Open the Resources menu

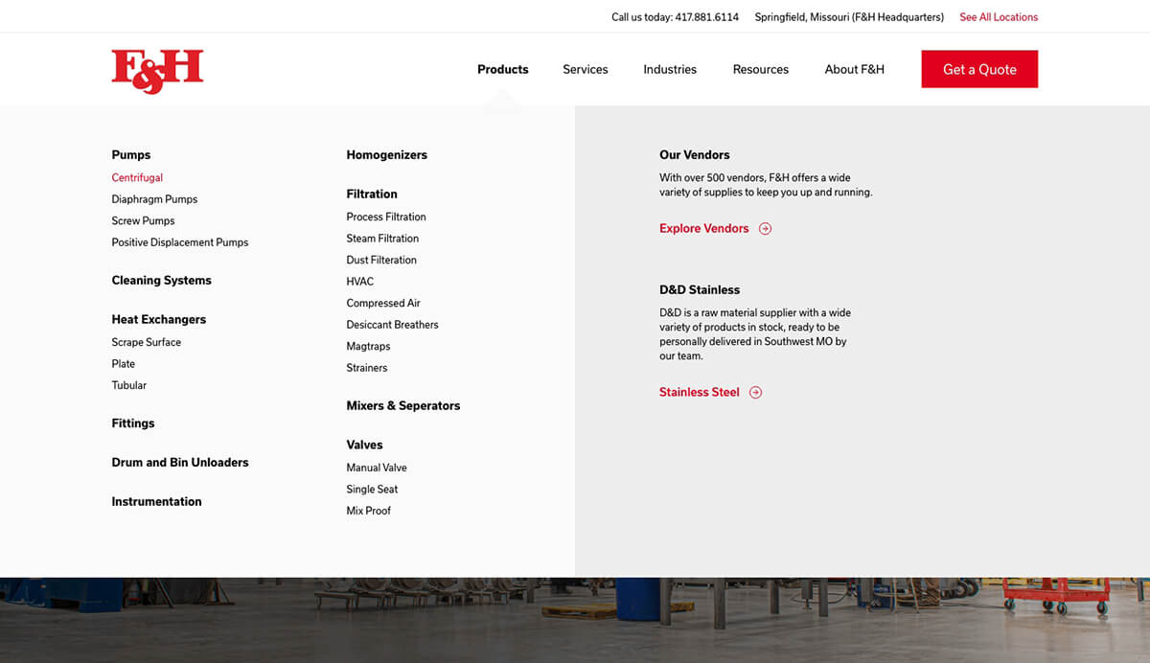[x=761, y=70]
